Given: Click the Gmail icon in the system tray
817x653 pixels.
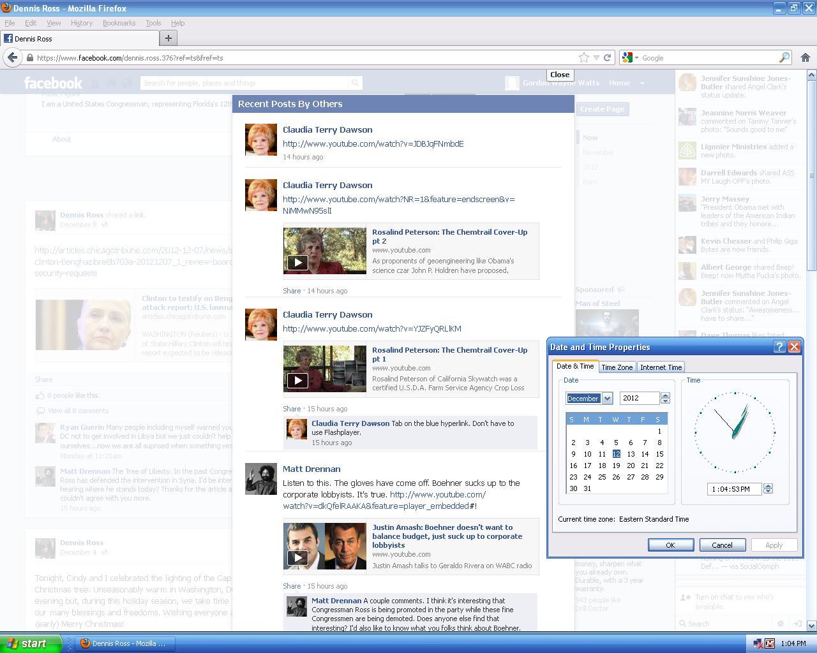Looking at the screenshot, I should pos(770,643).
